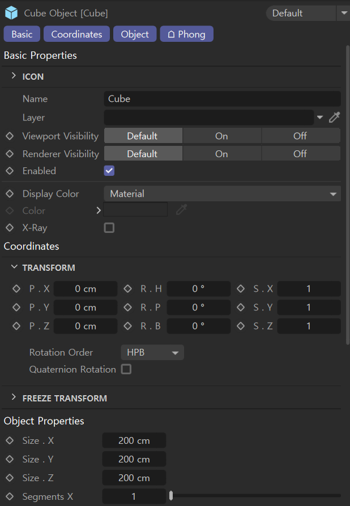Enable the X-Ray checkbox
The image size is (350, 506).
(109, 228)
